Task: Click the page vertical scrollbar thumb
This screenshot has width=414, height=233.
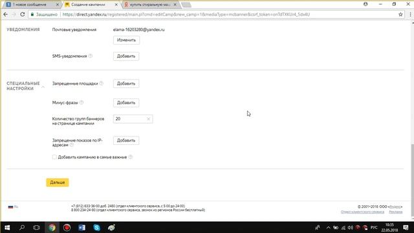Action: tap(412, 181)
